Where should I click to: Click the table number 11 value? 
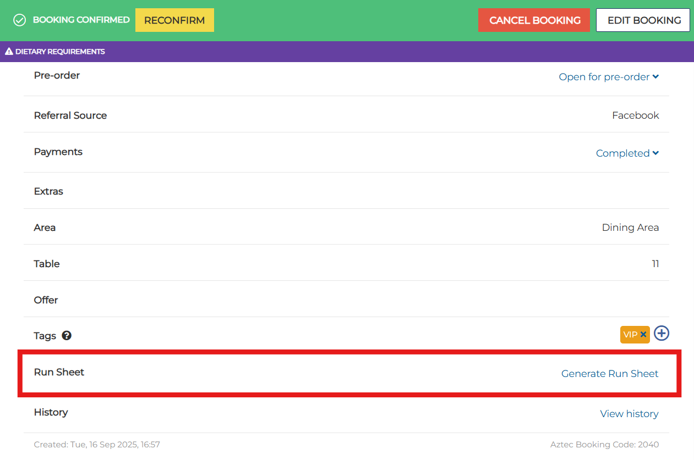655,264
